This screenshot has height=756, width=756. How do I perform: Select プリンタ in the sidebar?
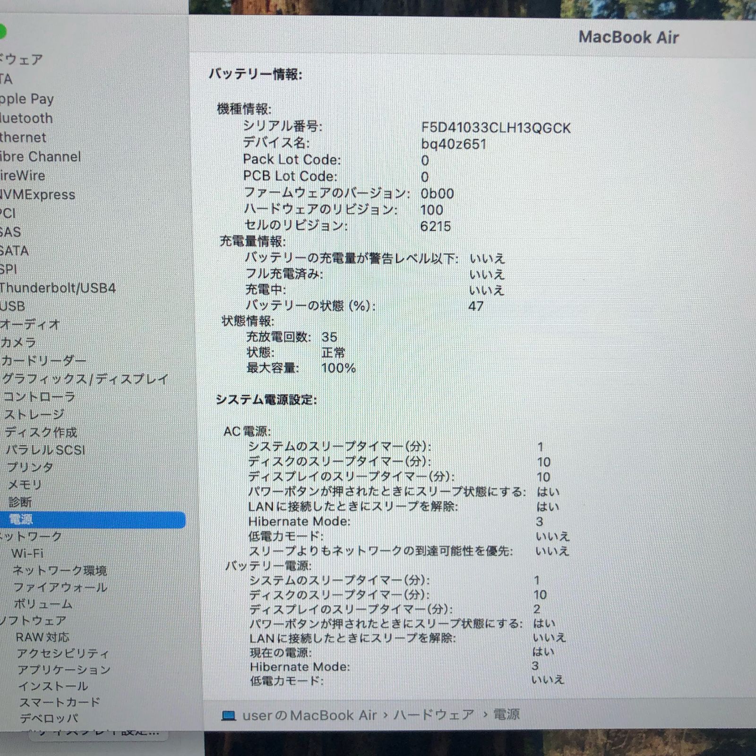[x=30, y=467]
